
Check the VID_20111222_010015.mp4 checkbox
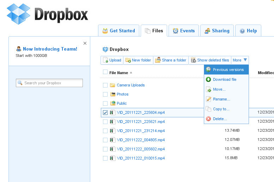pos(105,158)
